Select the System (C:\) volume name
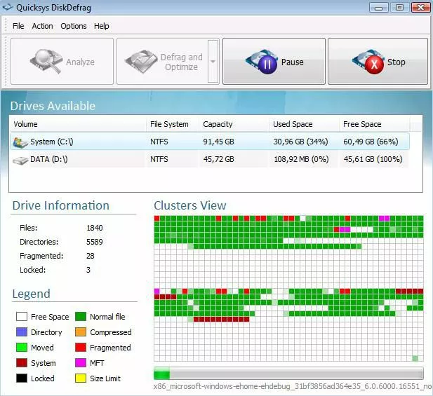433x396 pixels. point(52,142)
